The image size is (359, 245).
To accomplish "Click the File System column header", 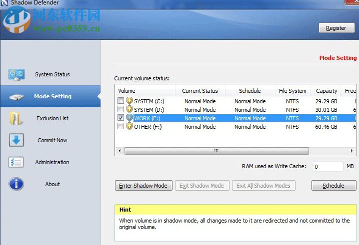I will pyautogui.click(x=292, y=91).
